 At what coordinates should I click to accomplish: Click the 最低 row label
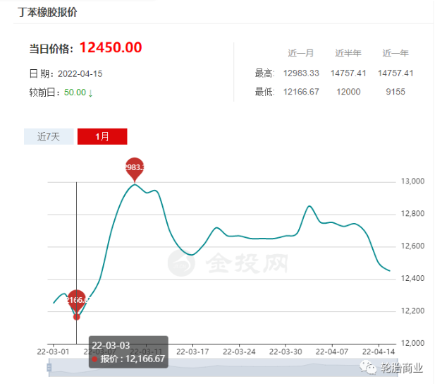(x=264, y=92)
